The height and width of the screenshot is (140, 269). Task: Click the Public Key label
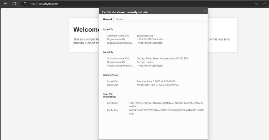pos(112,110)
